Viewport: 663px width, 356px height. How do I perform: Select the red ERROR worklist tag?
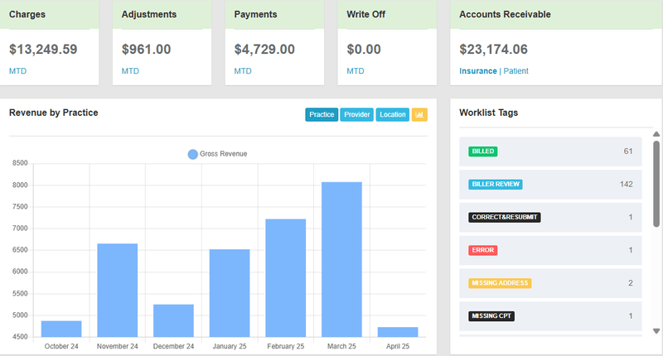click(482, 250)
